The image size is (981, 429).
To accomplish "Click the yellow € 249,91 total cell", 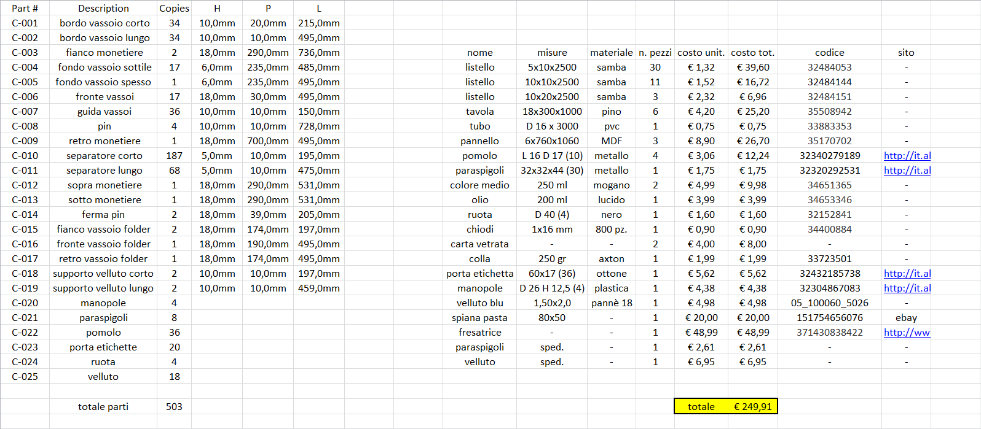I will 752,406.
